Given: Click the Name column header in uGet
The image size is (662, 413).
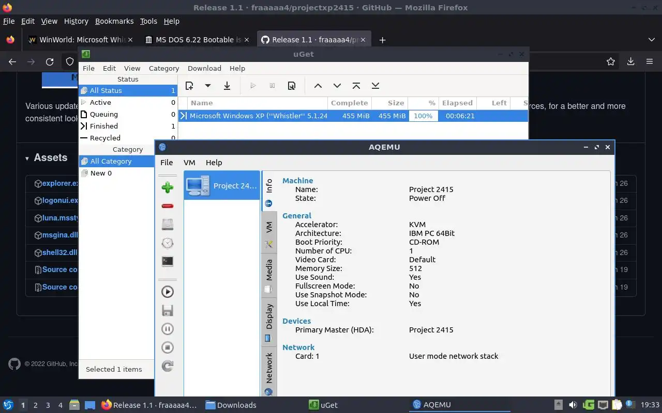Looking at the screenshot, I should click(257, 103).
